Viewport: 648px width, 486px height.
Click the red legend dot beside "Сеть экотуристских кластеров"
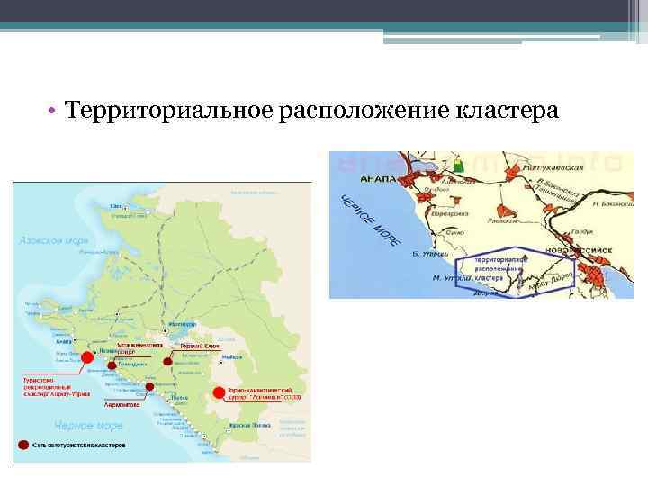(23, 445)
